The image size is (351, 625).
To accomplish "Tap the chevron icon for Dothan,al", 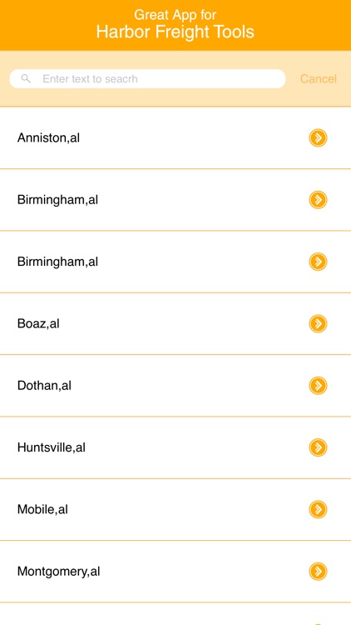I will click(318, 386).
